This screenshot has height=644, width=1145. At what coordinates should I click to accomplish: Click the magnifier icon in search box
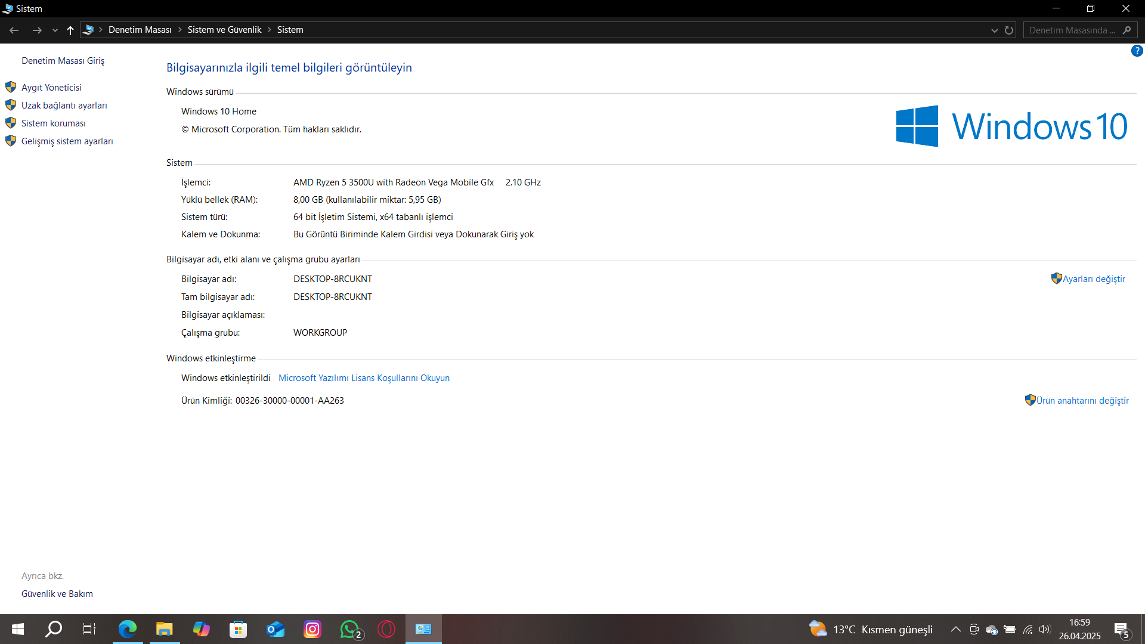1127,30
